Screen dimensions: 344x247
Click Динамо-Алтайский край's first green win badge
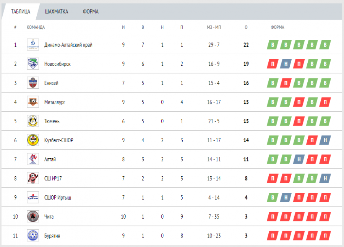[273, 45]
